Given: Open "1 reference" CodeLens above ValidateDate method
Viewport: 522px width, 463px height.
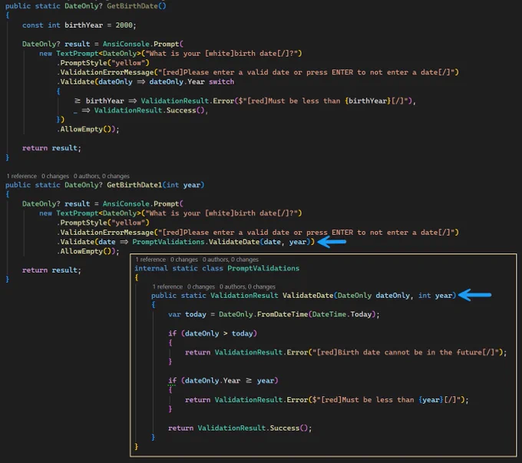Looking at the screenshot, I should (x=167, y=286).
